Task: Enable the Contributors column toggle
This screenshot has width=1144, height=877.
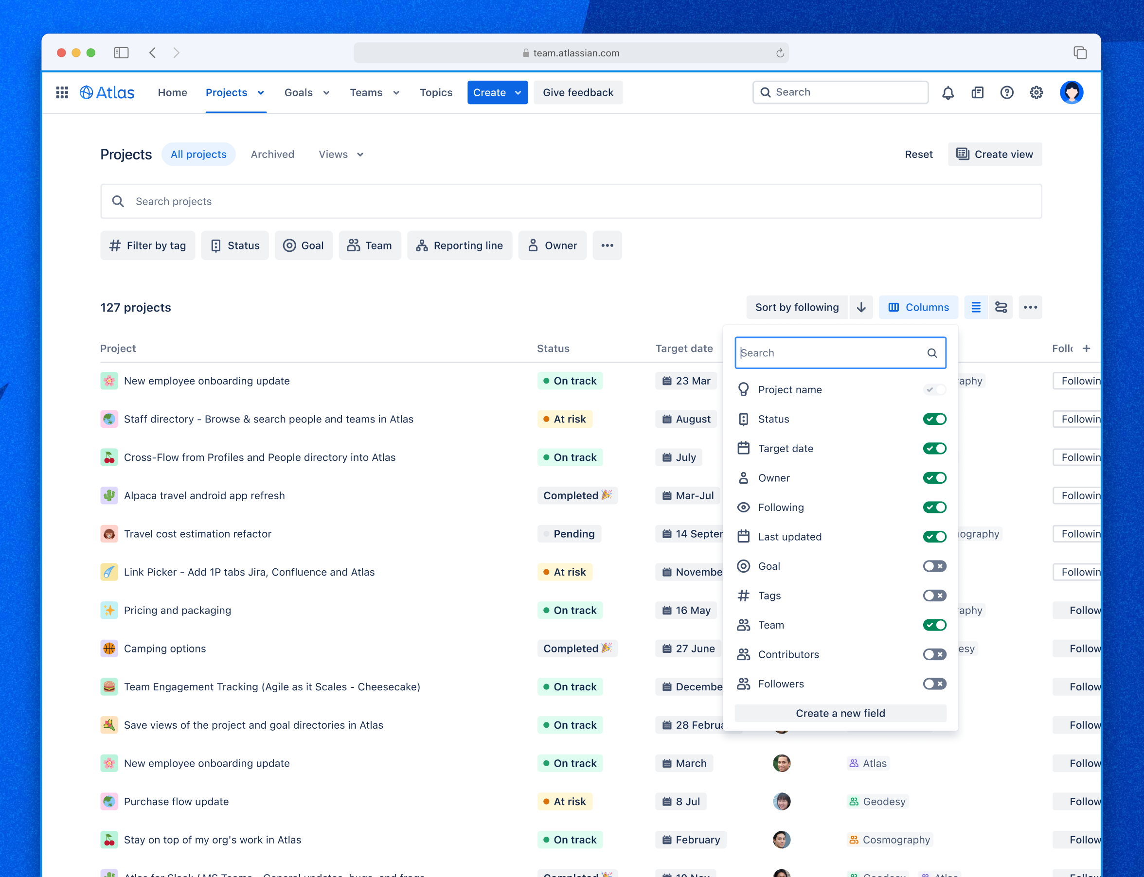Action: [x=934, y=654]
